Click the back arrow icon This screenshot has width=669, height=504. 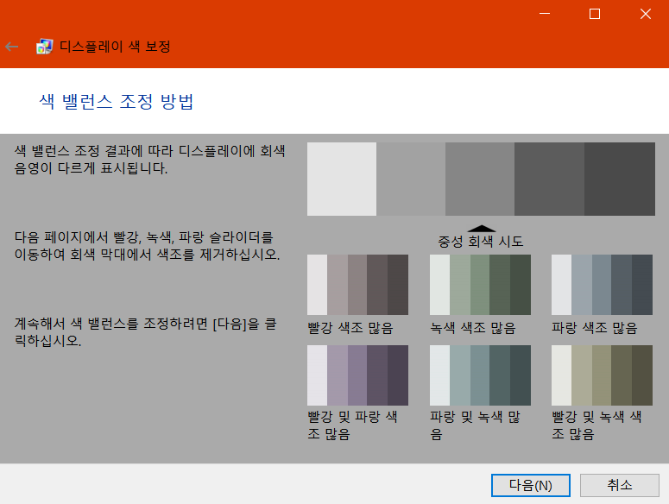pos(12,47)
